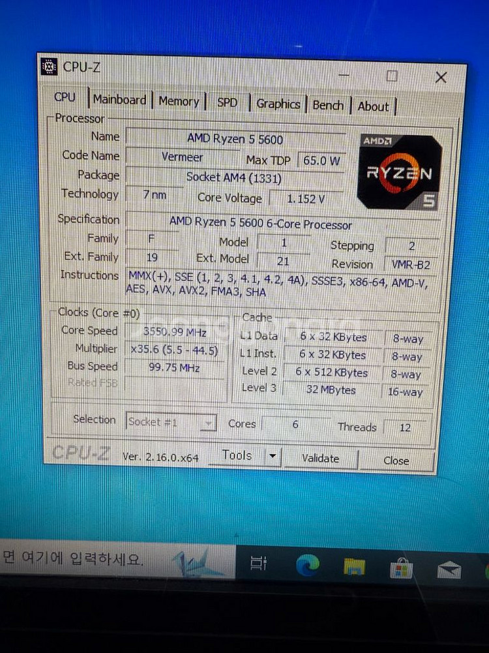Click the Technology value '7 nm'
489x653 pixels.
click(155, 194)
